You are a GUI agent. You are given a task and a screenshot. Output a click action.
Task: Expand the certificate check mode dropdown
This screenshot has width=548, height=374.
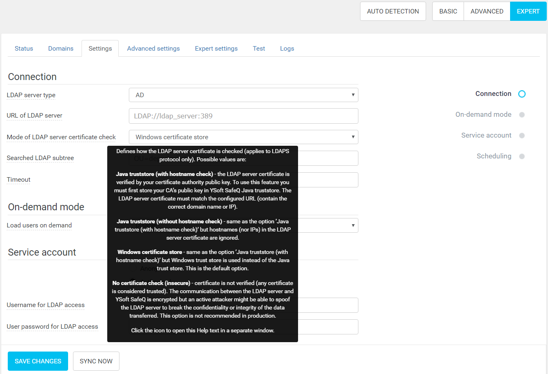pos(243,137)
